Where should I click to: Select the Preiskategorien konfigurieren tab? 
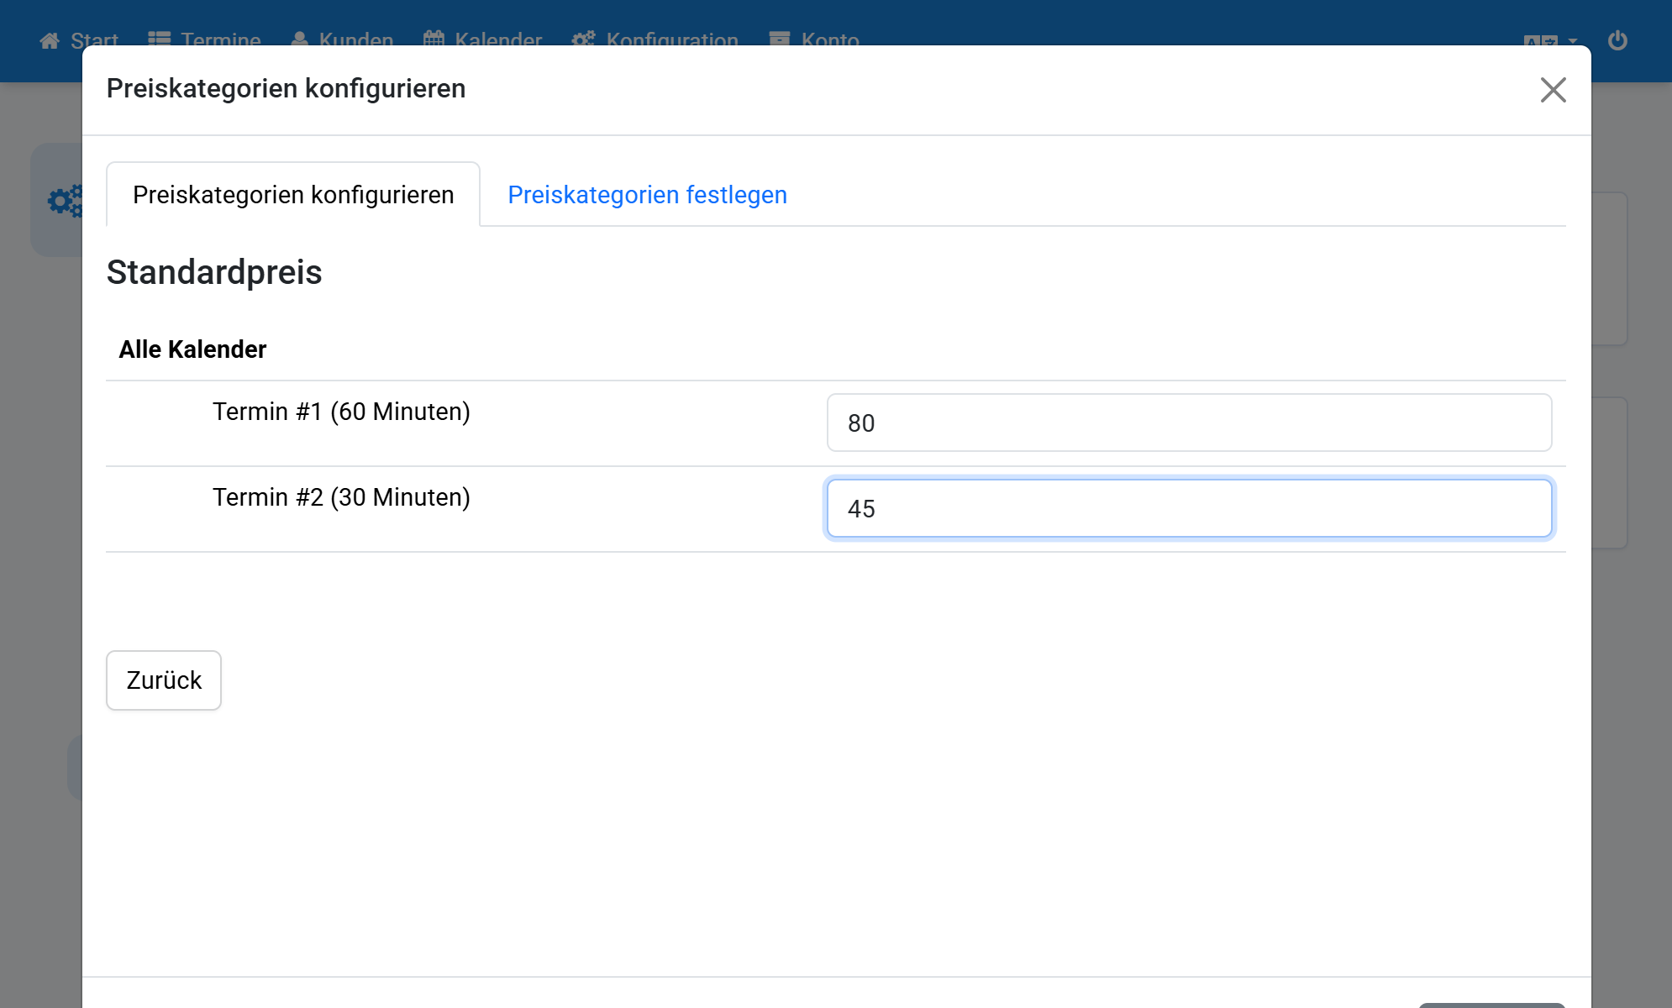tap(293, 195)
